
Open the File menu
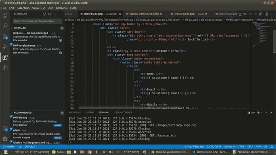4,8
